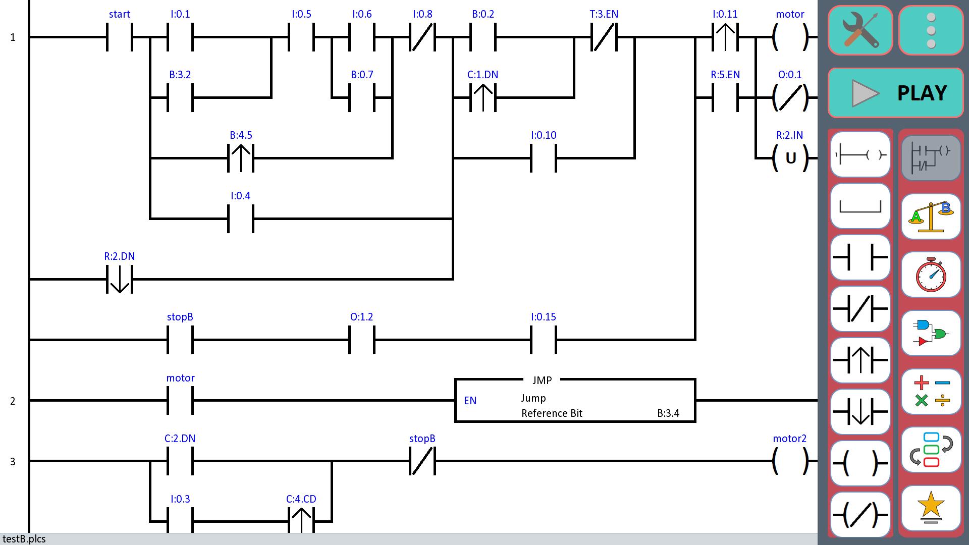Select the B:3.2 contact
969x545 pixels.
pyautogui.click(x=180, y=98)
